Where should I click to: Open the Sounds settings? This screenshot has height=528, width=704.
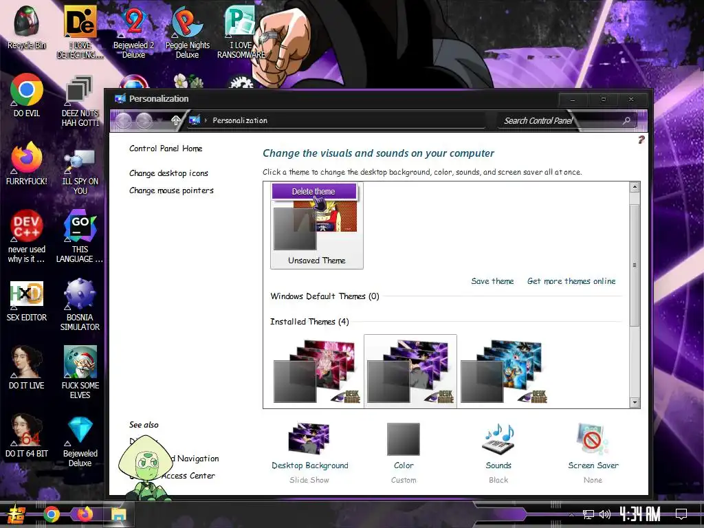pos(498,452)
